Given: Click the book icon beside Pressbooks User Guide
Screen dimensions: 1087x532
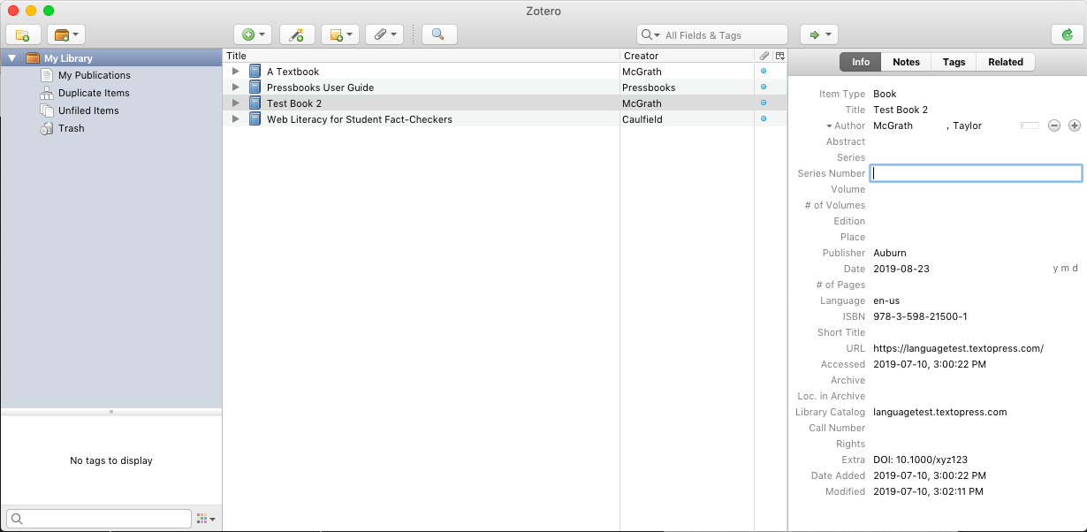Looking at the screenshot, I should tap(255, 87).
